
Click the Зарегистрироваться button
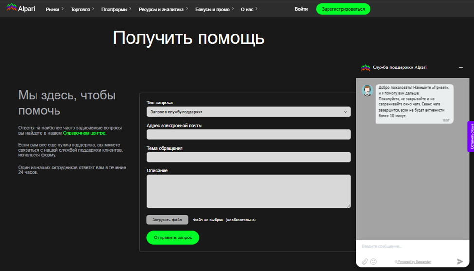pyautogui.click(x=343, y=9)
